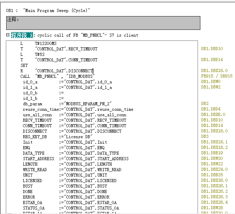
Task: Click the OB1 Main Program Sweep title
Action: pyautogui.click(x=48, y=11)
